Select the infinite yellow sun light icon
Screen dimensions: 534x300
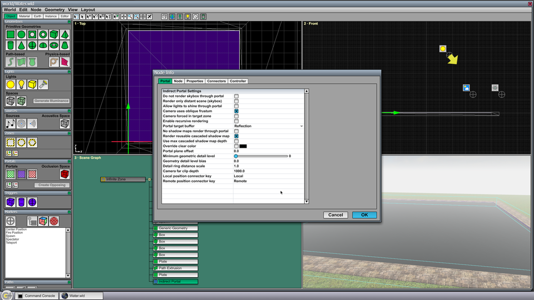point(10,84)
